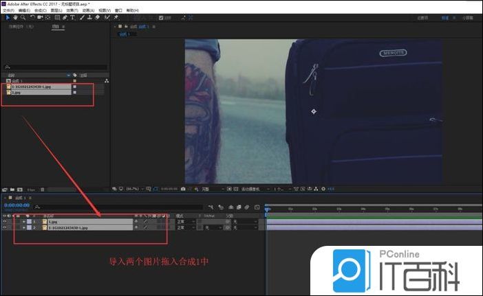The height and width of the screenshot is (296, 483).
Task: Open blending mode dropdown for layer 1
Action: pos(183,221)
